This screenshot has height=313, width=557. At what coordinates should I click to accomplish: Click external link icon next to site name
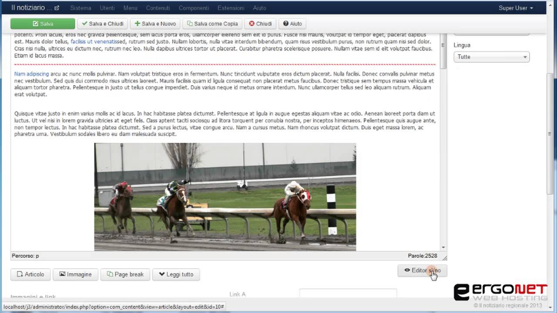click(57, 8)
